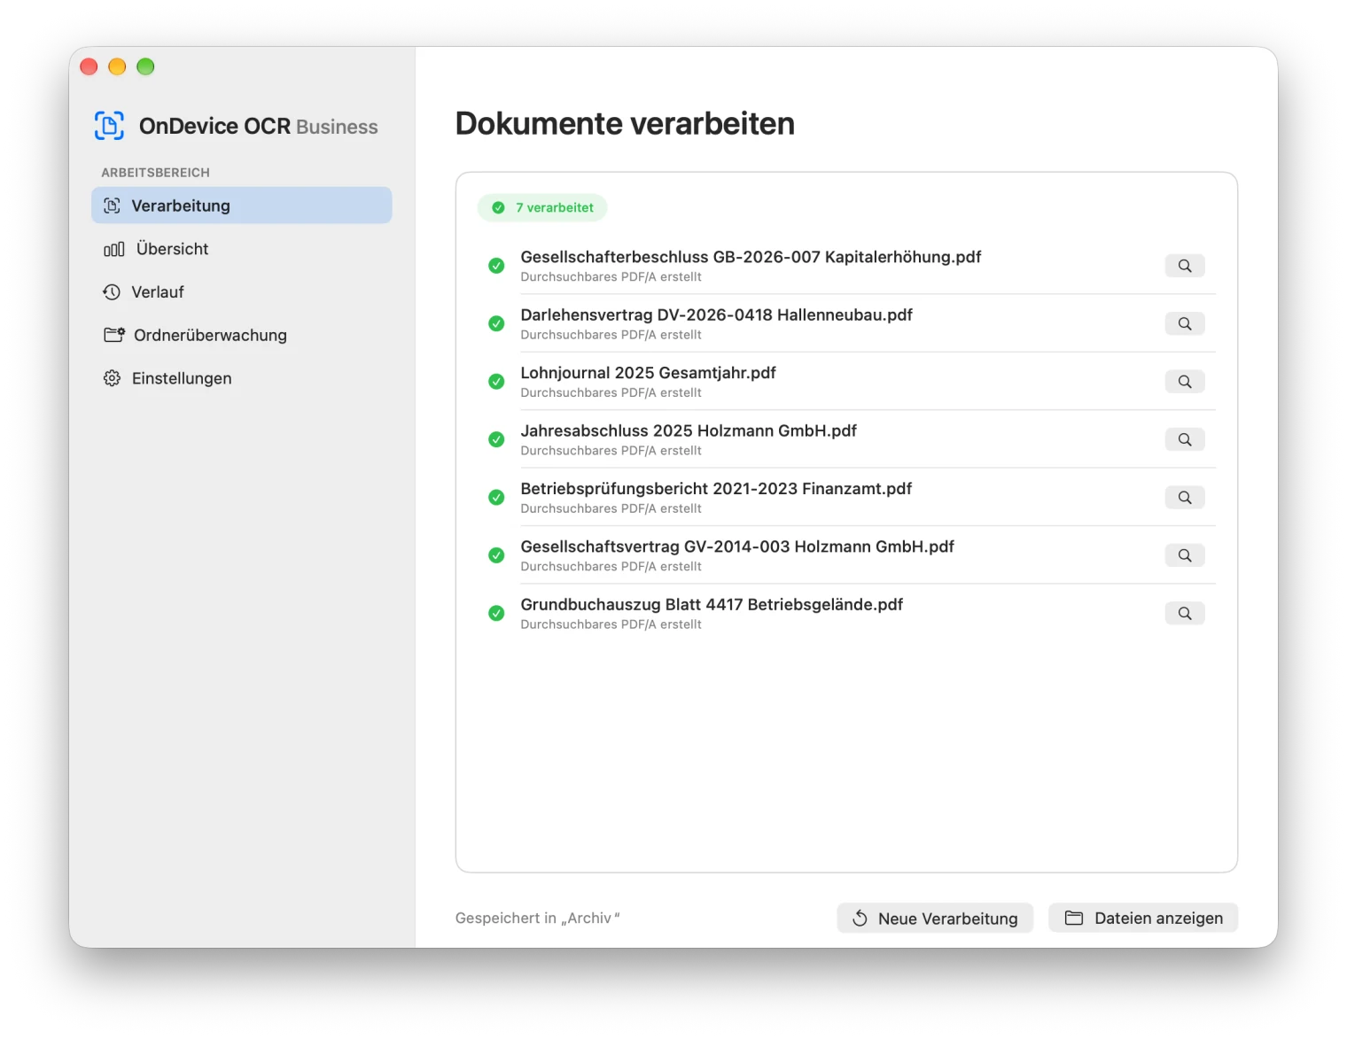Image resolution: width=1347 pixels, height=1039 pixels.
Task: Switch to Übersicht in the sidebar
Action: point(242,249)
